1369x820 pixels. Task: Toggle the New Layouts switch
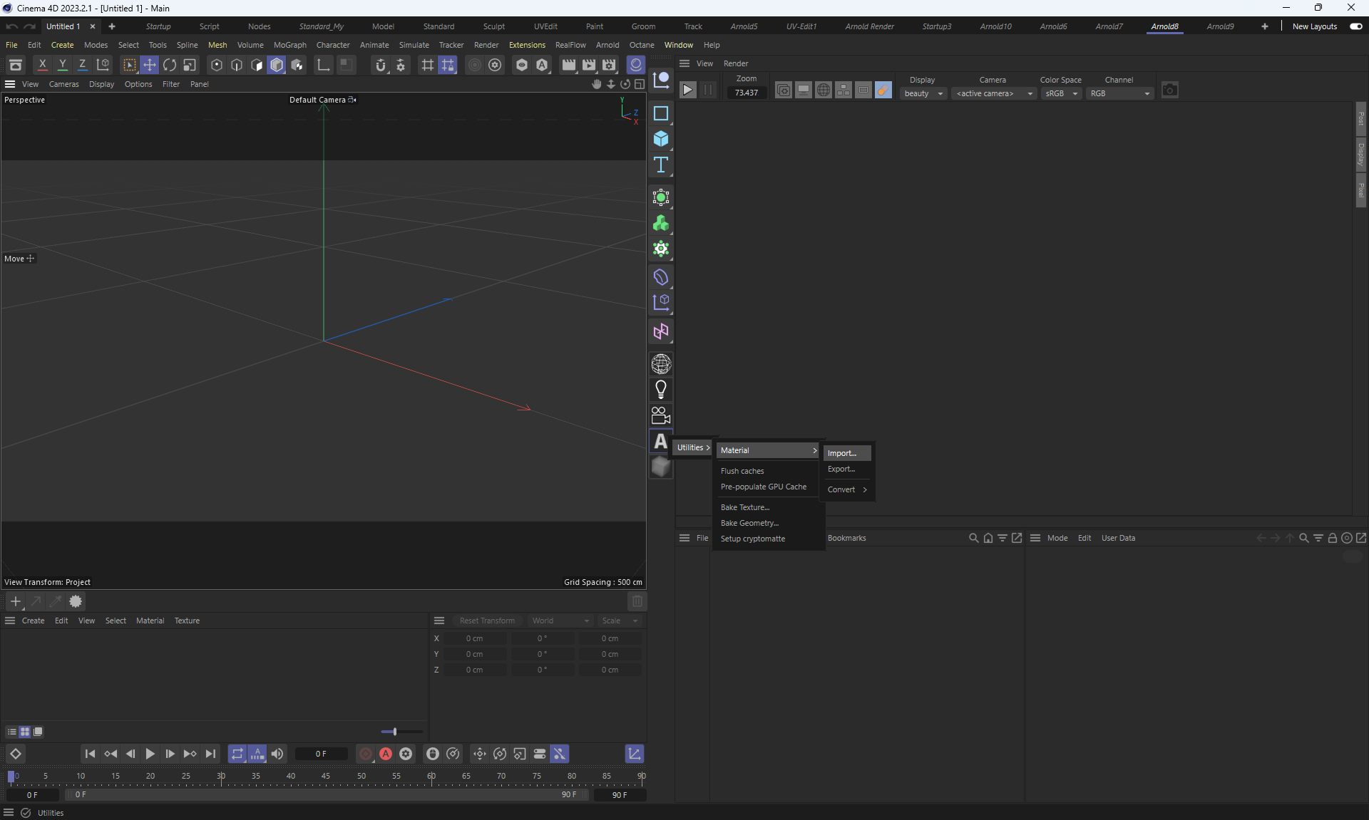tap(1355, 26)
